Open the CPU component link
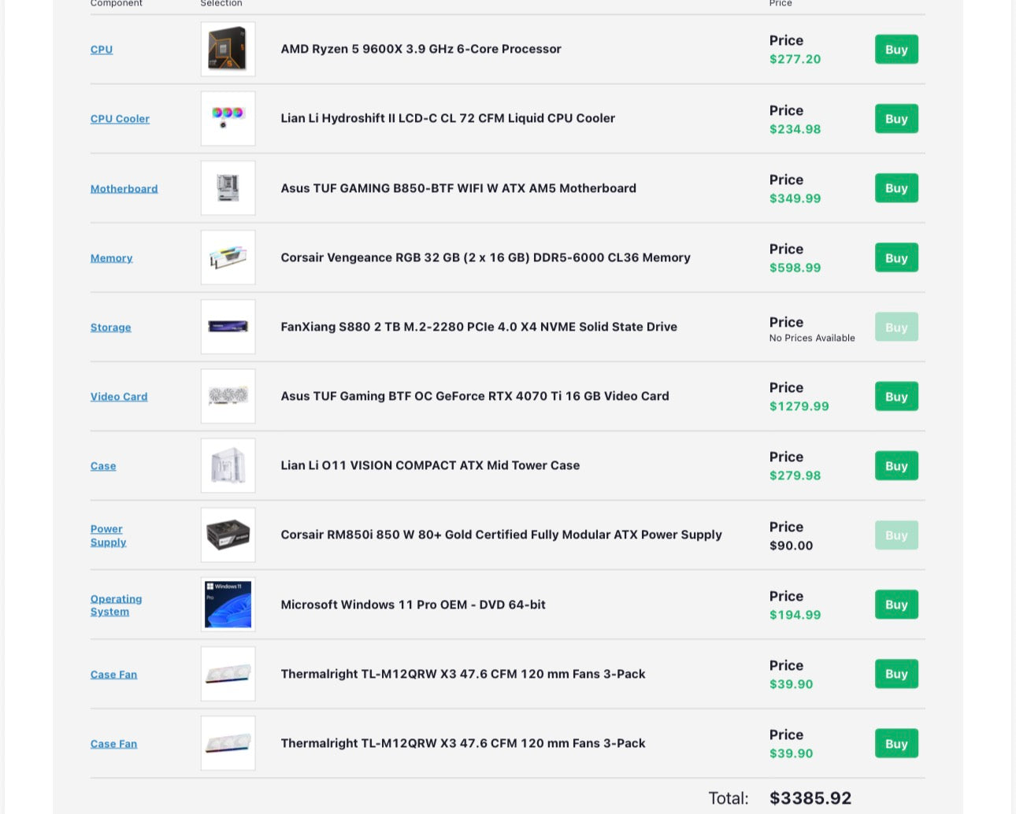Viewport: 1016px width, 814px height. 102,50
